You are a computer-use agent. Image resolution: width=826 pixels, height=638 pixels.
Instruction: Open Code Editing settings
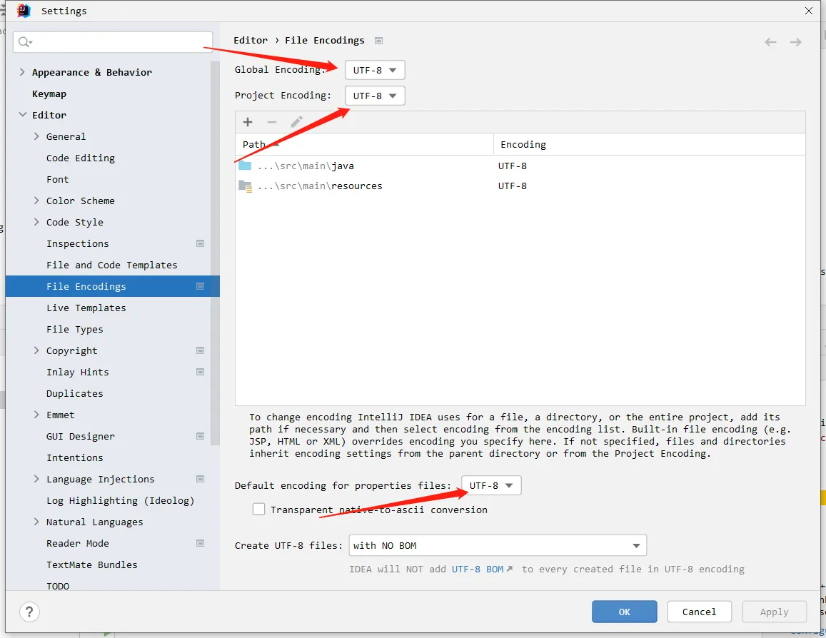click(81, 158)
